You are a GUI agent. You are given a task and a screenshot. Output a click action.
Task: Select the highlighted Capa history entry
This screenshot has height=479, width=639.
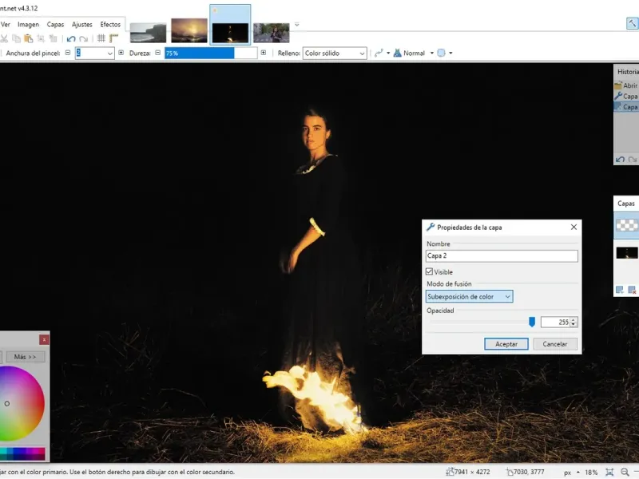[626, 107]
